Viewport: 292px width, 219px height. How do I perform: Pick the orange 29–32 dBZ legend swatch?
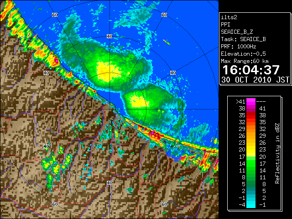251,129
